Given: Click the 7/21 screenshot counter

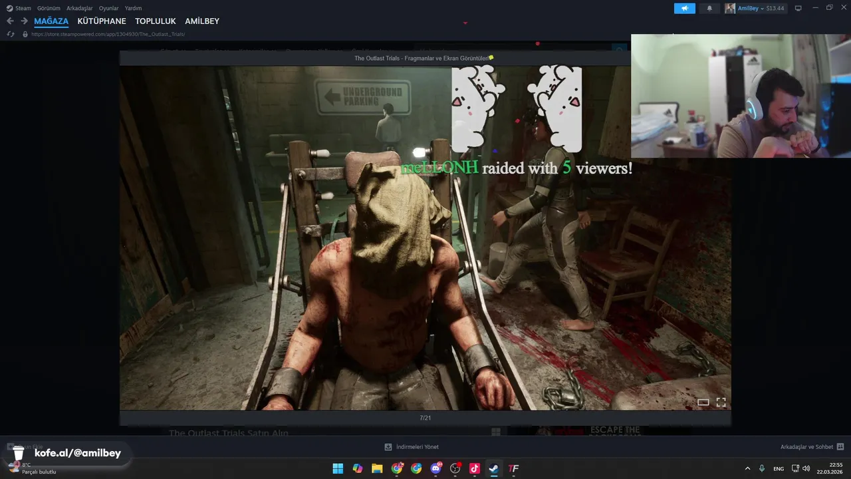Looking at the screenshot, I should 425,418.
